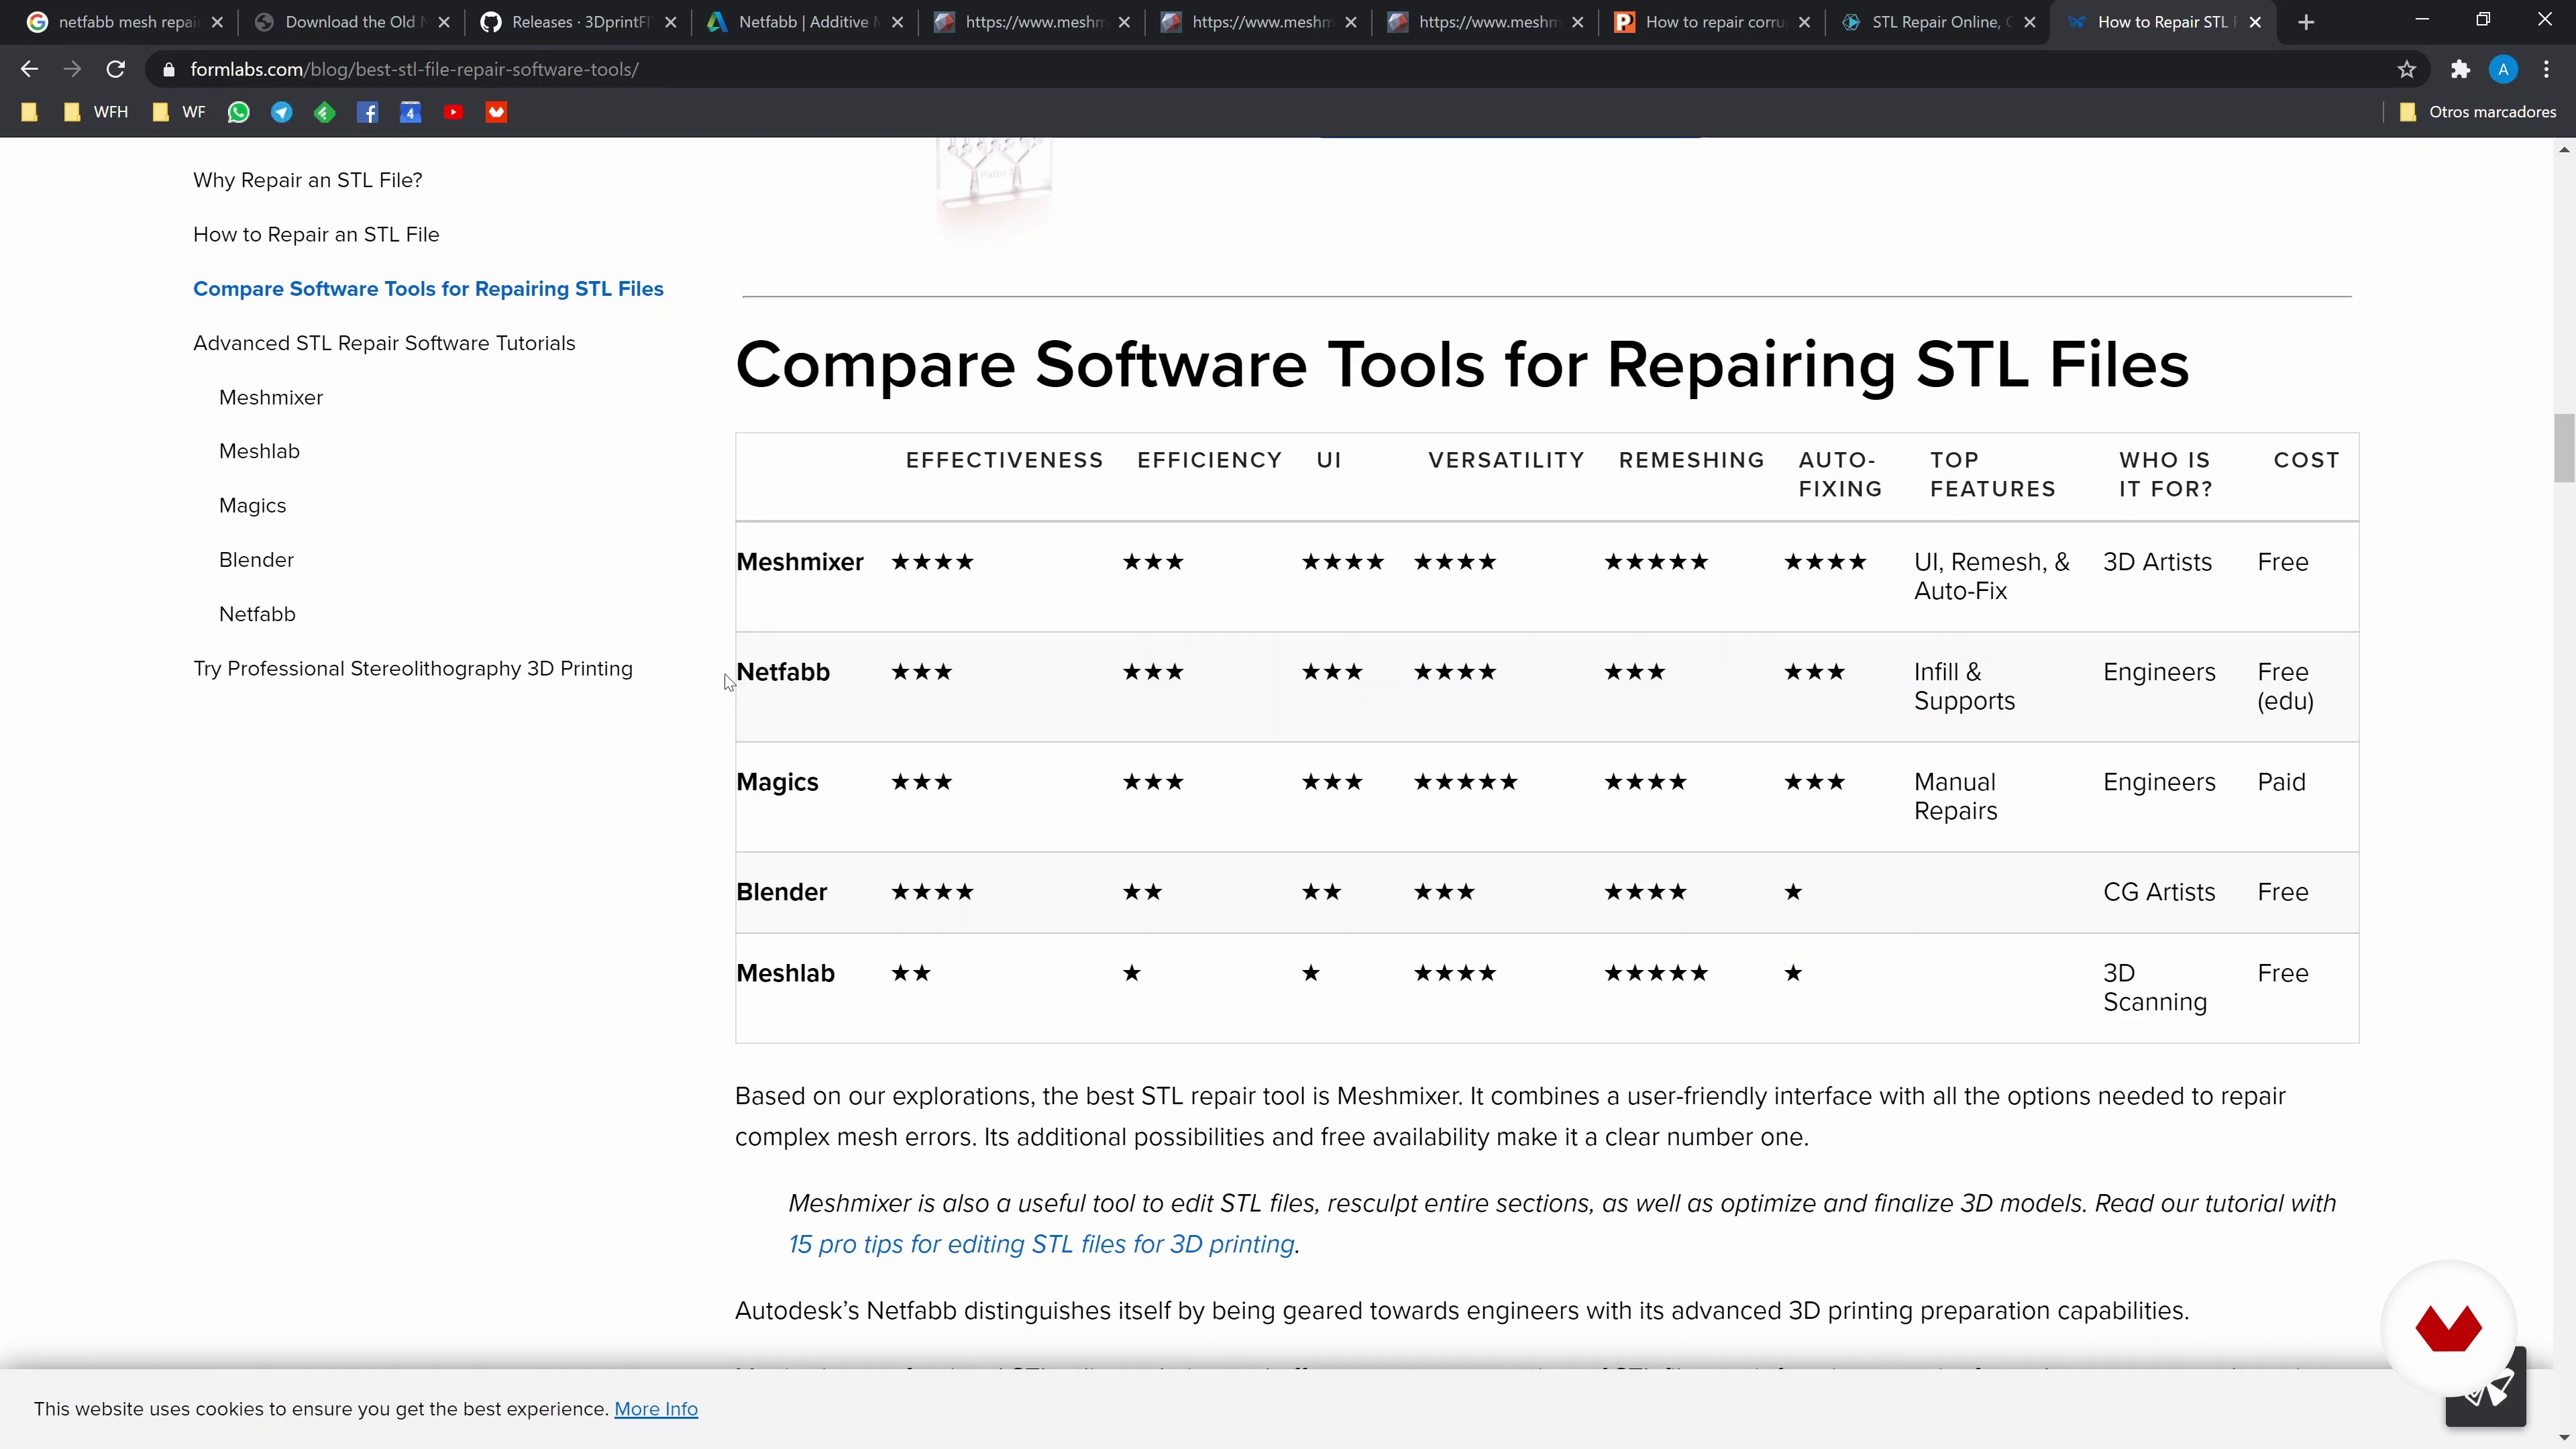The width and height of the screenshot is (2576, 1449).
Task: Select the Meshlab row name in table
Action: pos(785,973)
